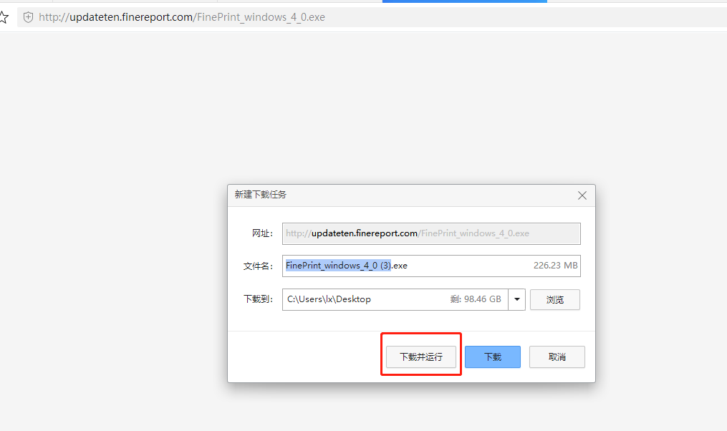Click the 网址 URL field in dialog

click(430, 233)
